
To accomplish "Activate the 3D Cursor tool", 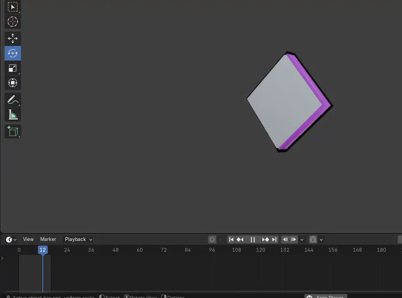I will click(13, 21).
